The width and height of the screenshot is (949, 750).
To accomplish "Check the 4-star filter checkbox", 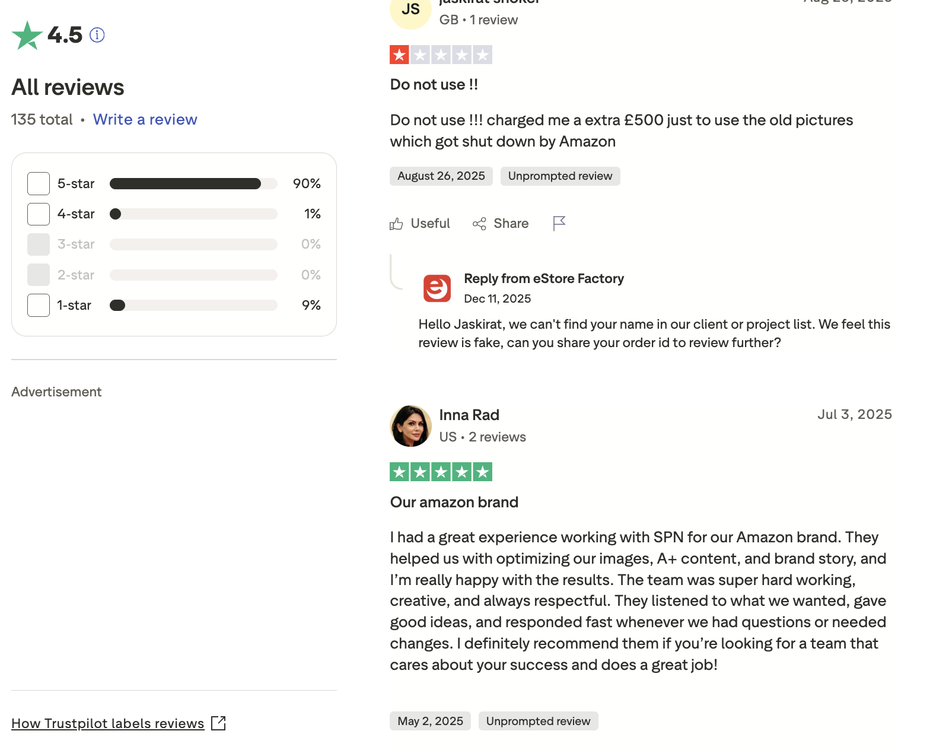I will click(39, 214).
